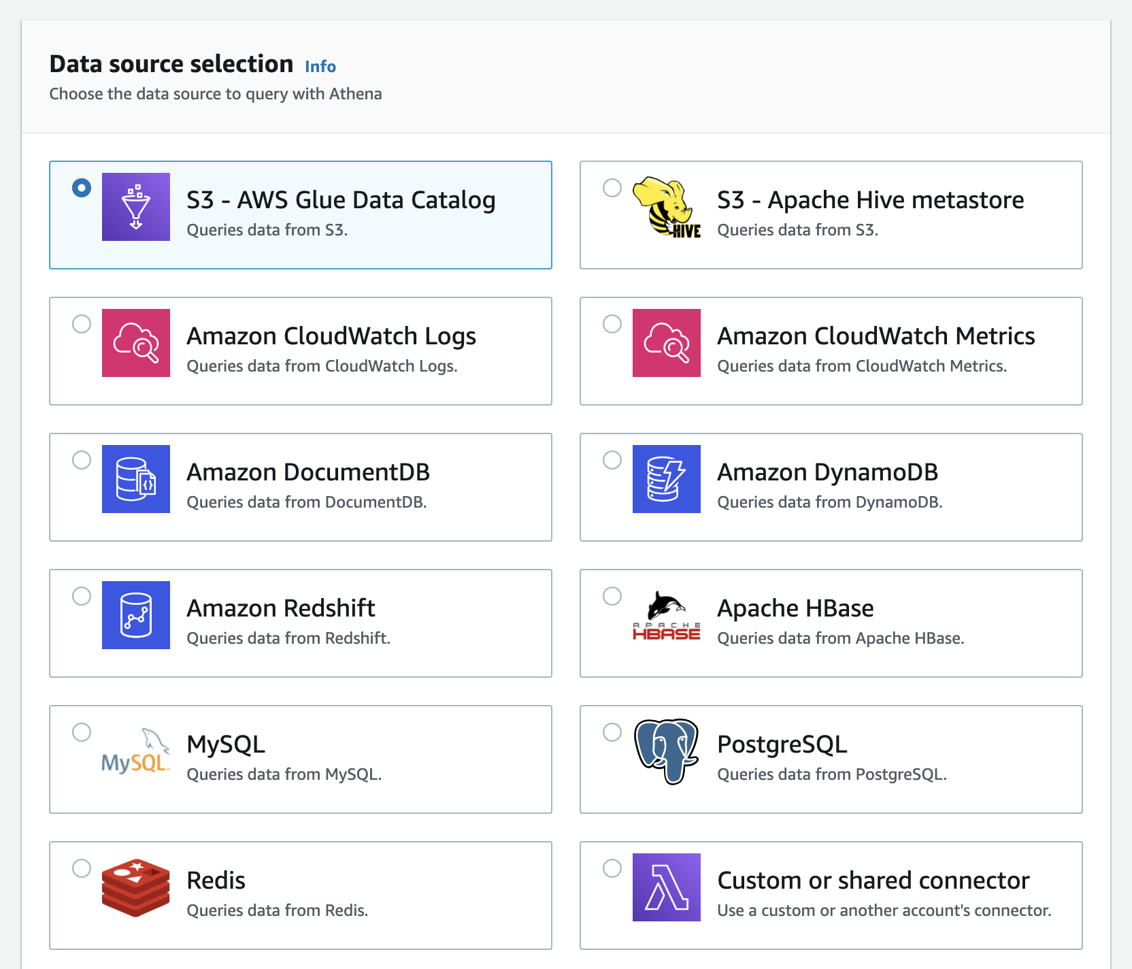The width and height of the screenshot is (1132, 969).
Task: Click 'Queries data from CloudWatch Logs.' description
Action: [322, 366]
